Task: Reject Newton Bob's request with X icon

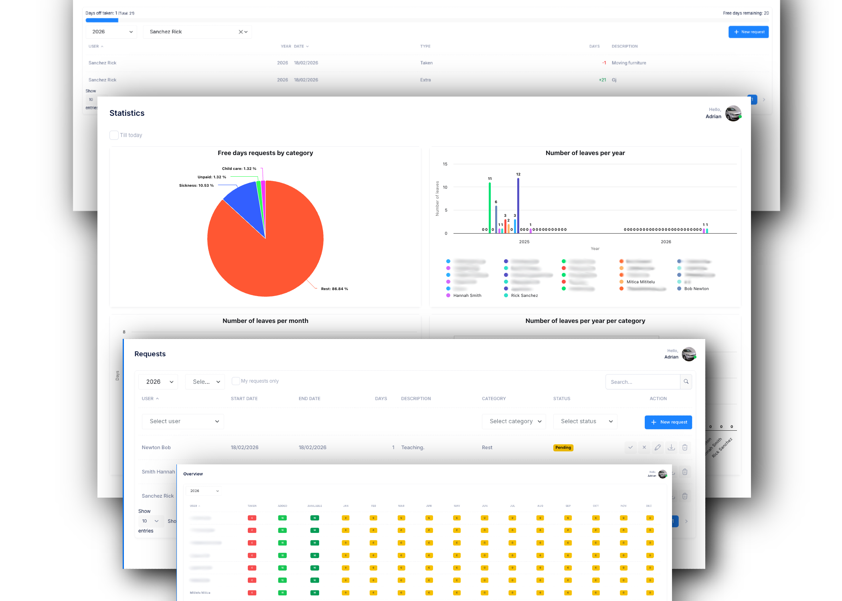Action: [644, 448]
